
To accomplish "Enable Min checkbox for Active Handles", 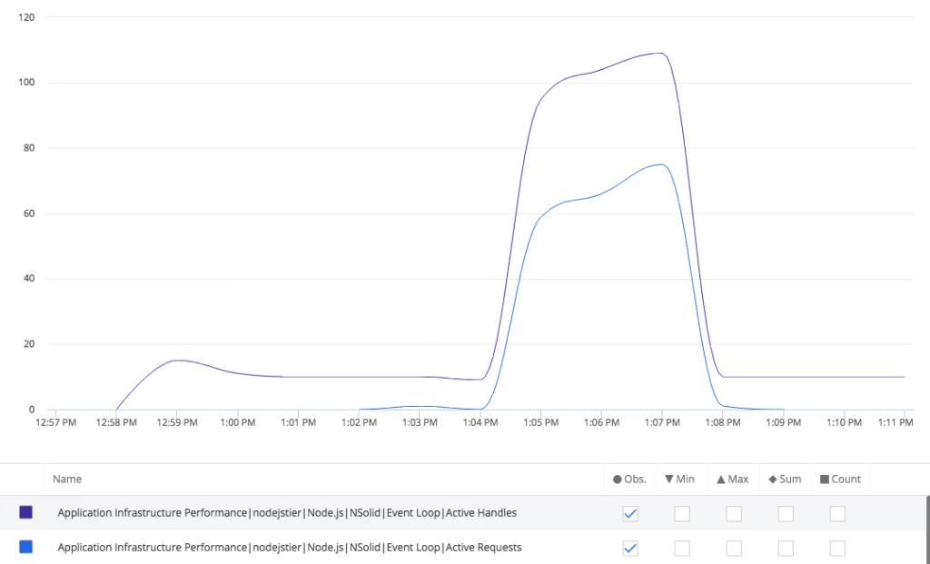I will (682, 514).
